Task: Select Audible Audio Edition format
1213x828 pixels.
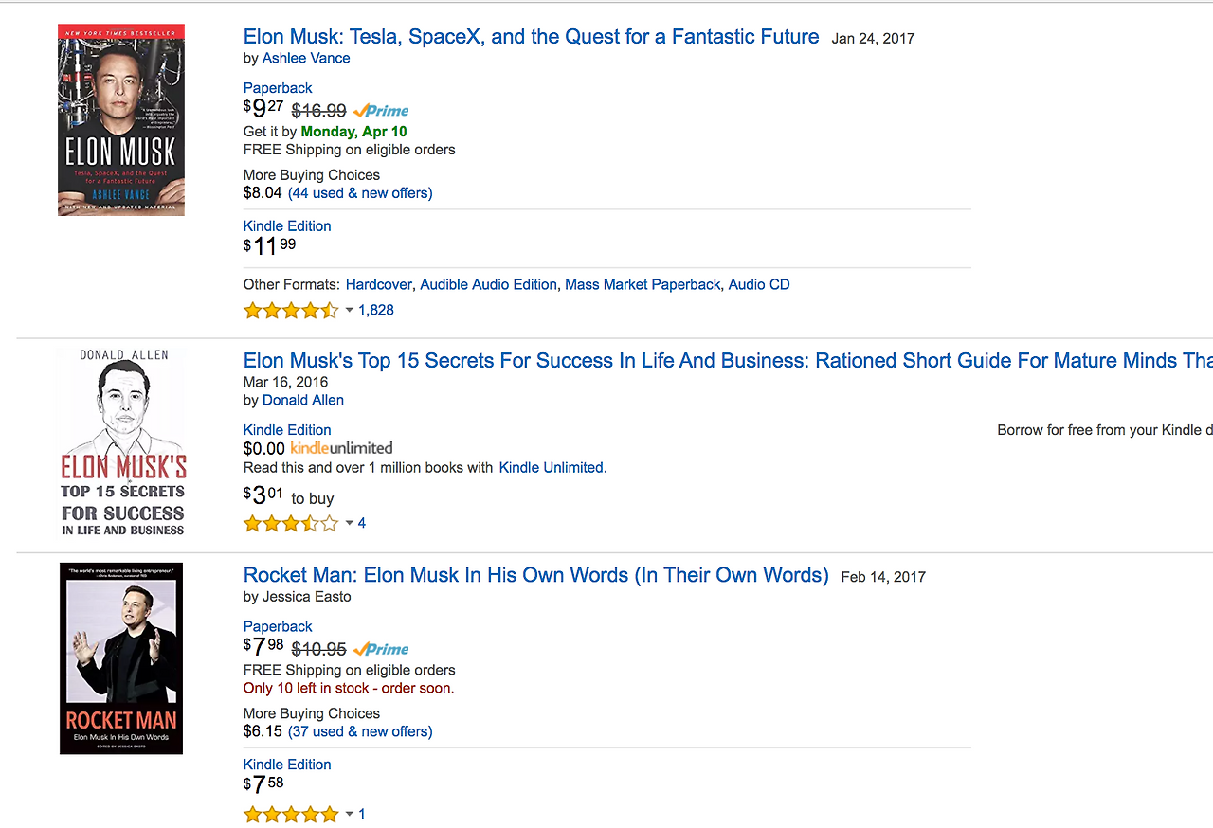Action: coord(488,285)
